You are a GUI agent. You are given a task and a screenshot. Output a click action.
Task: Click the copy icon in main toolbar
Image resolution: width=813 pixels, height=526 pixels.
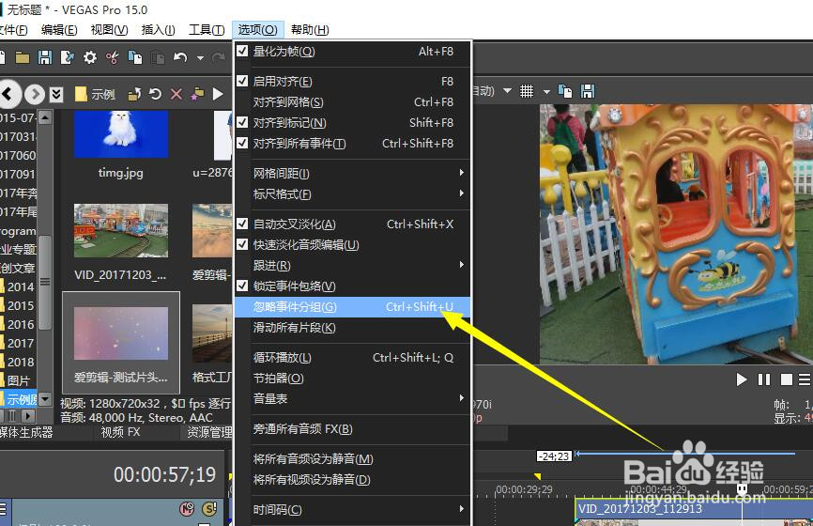coord(135,57)
